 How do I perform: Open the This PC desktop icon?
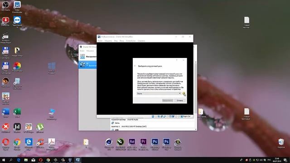51,114
